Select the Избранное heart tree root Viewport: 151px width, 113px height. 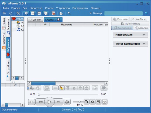click(18, 19)
